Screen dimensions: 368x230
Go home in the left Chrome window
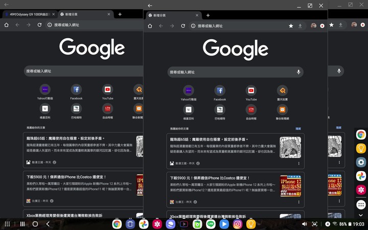click(x=6, y=25)
